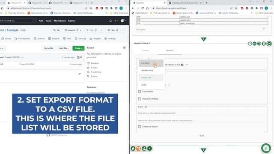
Task: Expand the dropdown arrow next to A24 source selector
Action: (x=187, y=65)
